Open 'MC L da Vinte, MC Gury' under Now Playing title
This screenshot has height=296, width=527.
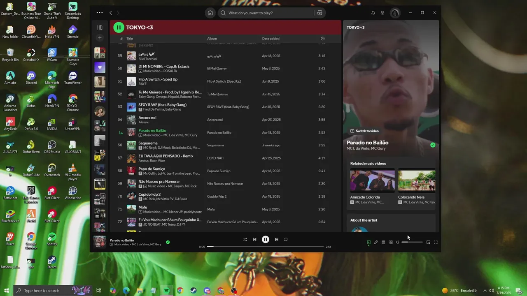tap(366, 148)
